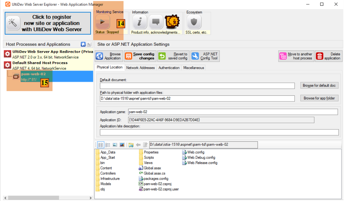Screen dimensions: 344x201
Task: Open the Authentication tab
Action: [x=169, y=68]
